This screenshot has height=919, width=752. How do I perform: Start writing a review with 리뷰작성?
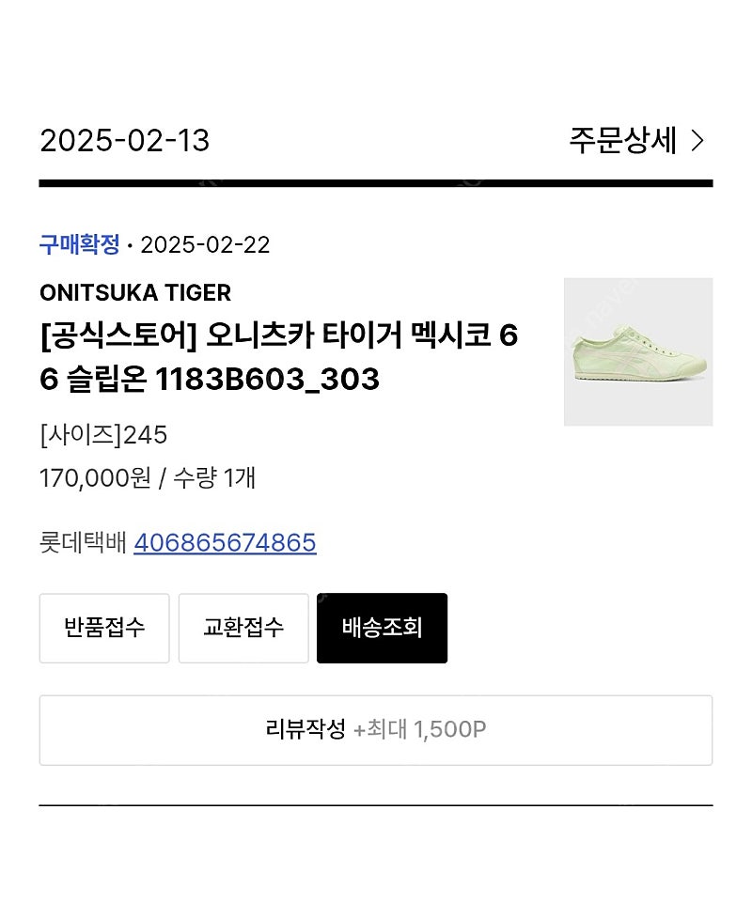point(376,730)
